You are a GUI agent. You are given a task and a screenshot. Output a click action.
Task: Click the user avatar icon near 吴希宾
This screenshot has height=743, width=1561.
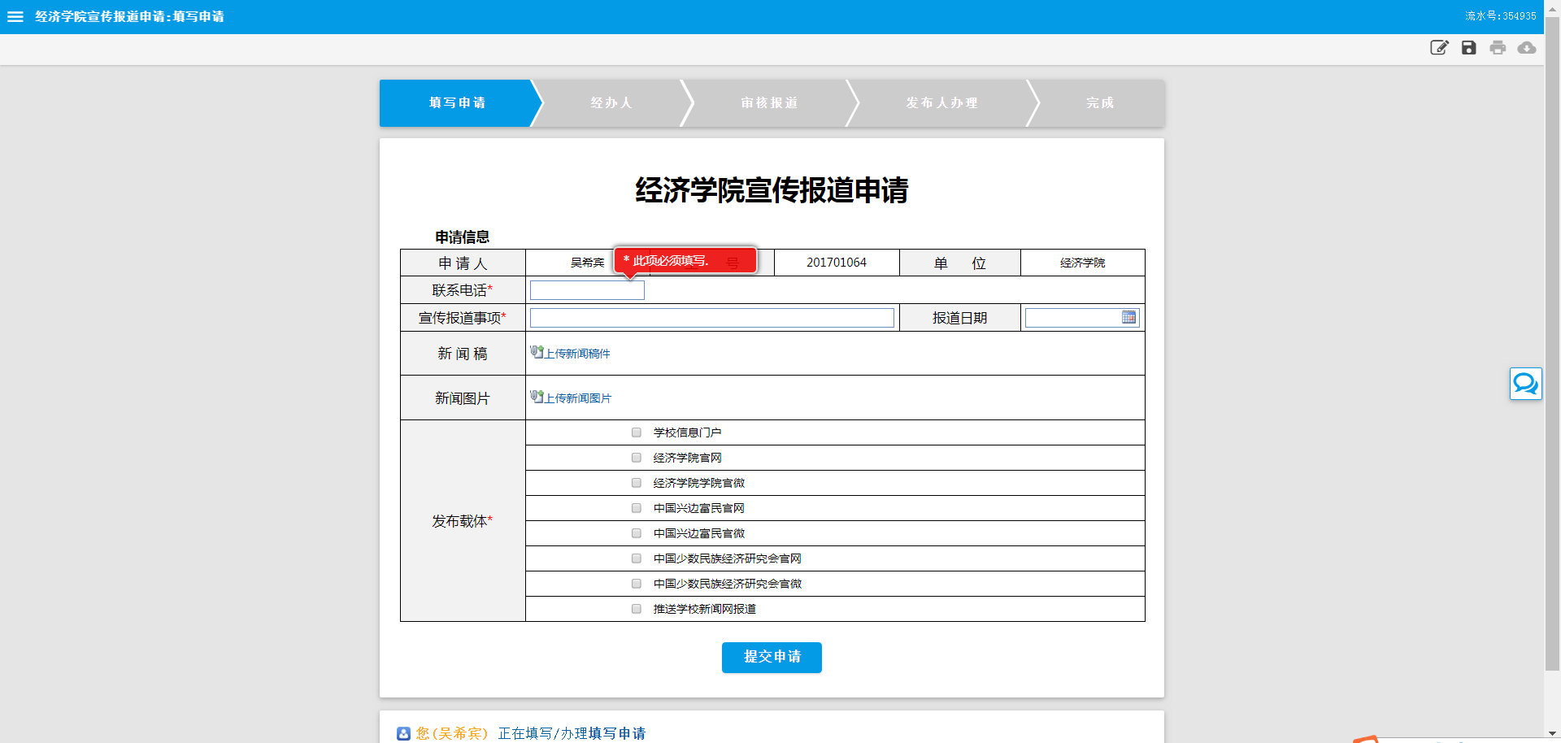[403, 733]
